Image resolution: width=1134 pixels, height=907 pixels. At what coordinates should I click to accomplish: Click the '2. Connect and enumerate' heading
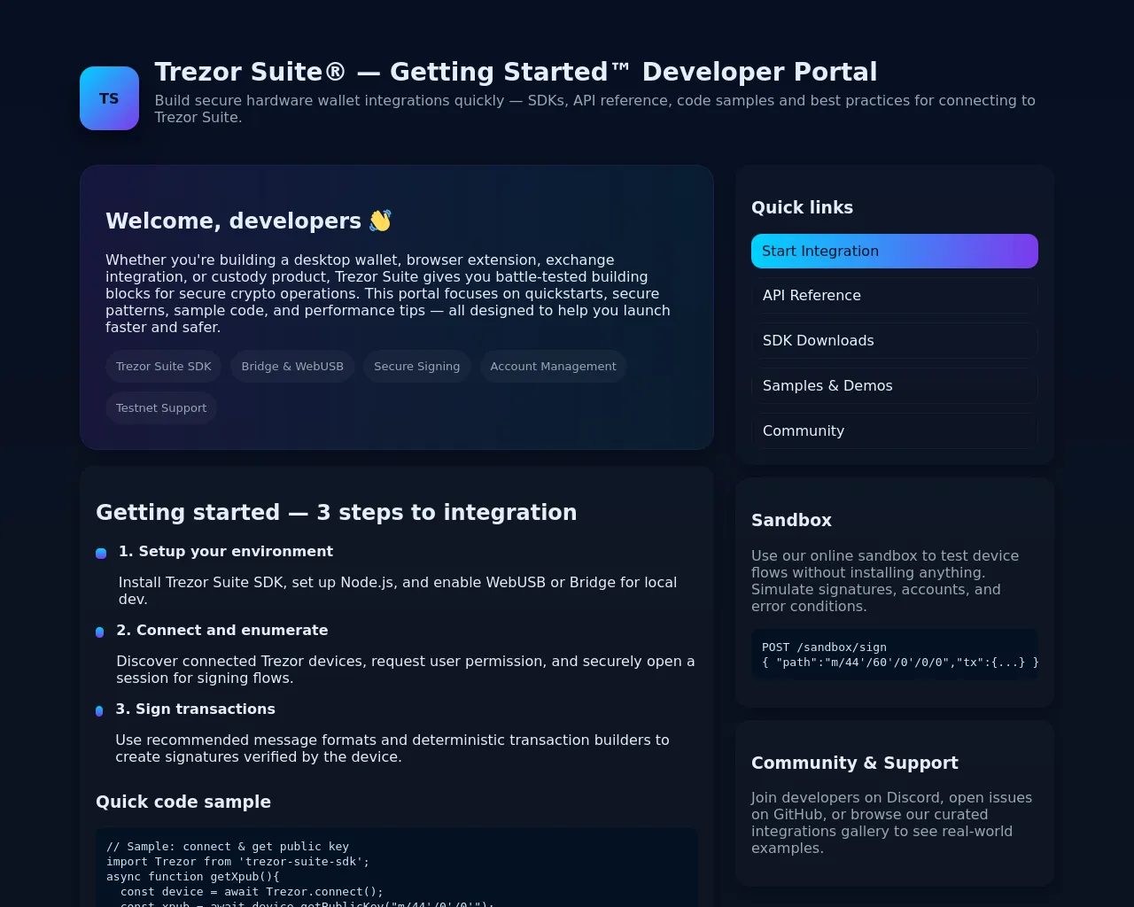(x=222, y=630)
